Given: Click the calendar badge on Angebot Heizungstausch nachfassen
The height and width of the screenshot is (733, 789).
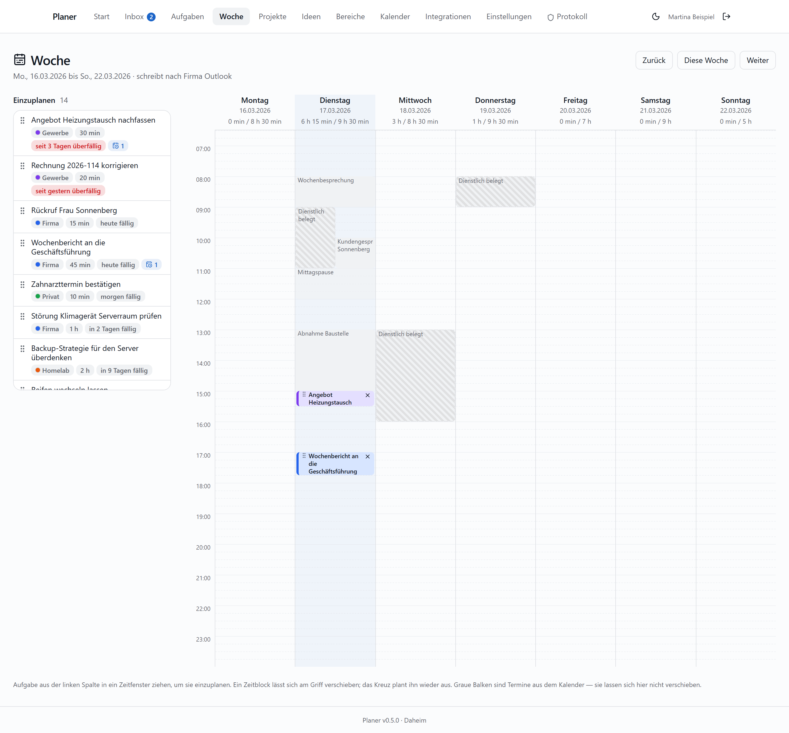Looking at the screenshot, I should pos(118,146).
